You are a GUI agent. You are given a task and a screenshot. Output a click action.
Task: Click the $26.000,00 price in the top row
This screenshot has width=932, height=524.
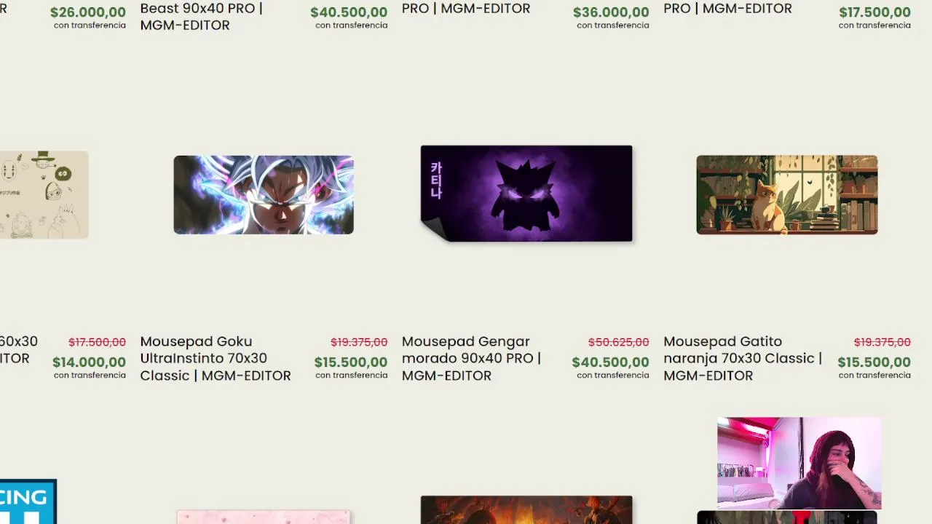pyautogui.click(x=88, y=12)
